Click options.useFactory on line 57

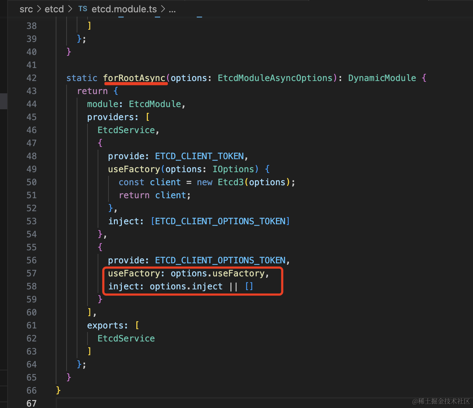pos(218,273)
